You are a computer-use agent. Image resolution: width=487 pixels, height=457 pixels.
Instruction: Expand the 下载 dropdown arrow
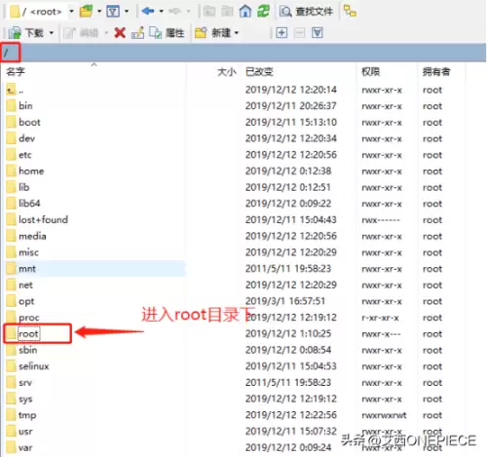click(52, 33)
